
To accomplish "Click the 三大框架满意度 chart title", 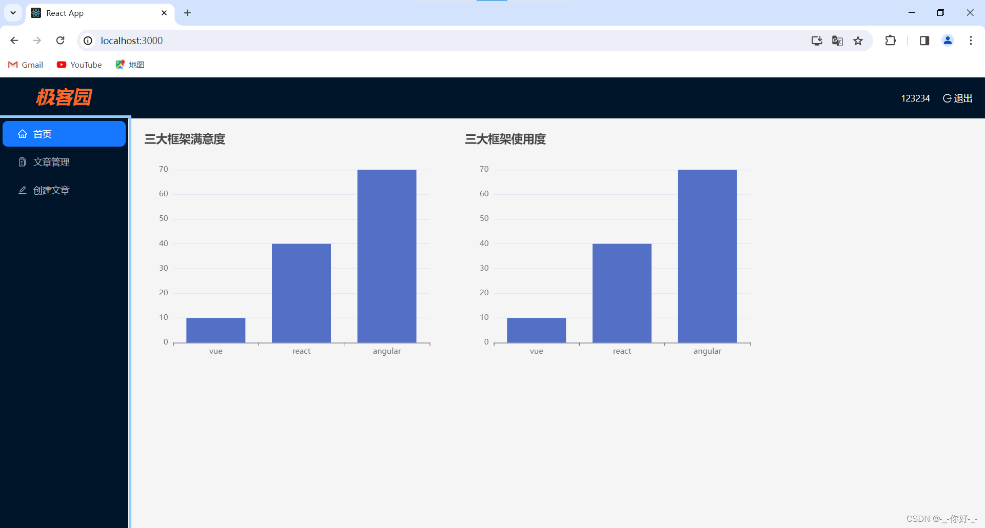I will coord(185,139).
